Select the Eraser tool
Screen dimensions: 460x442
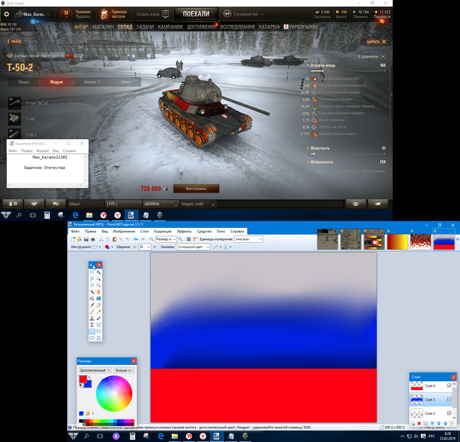(98, 305)
